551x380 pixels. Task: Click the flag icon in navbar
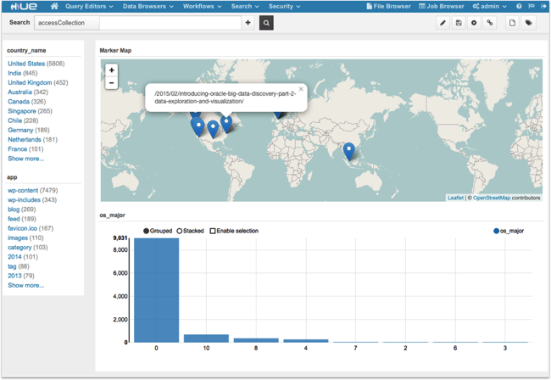tap(532, 6)
